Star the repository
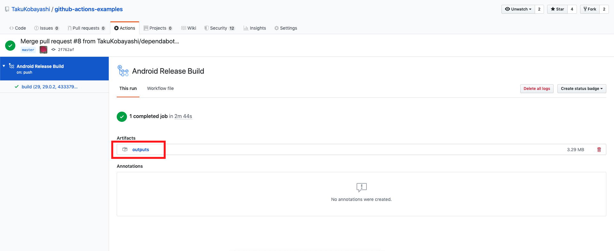 (x=557, y=9)
